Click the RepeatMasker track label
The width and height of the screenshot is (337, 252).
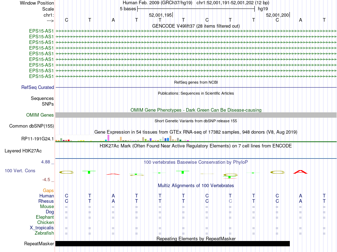pyautogui.click(x=39, y=243)
